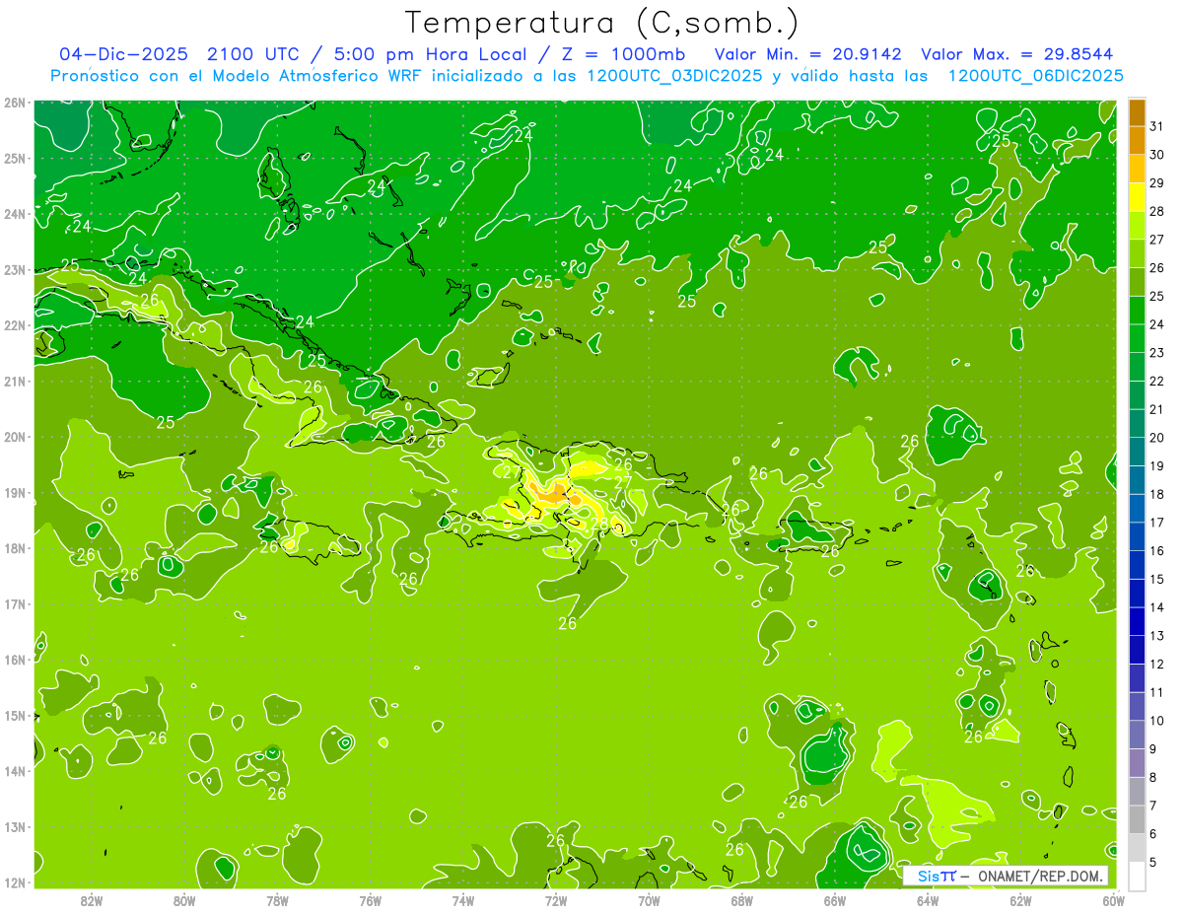Click the valid-until time '1200UTC_06DIC2025'

pyautogui.click(x=1035, y=75)
